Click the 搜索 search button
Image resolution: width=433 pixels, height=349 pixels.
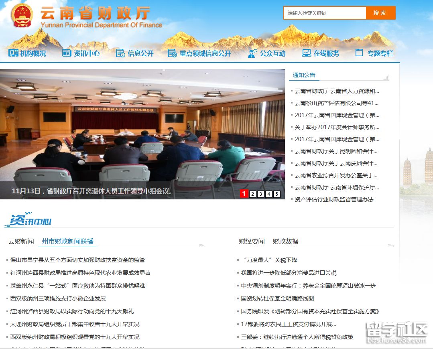[380, 13]
